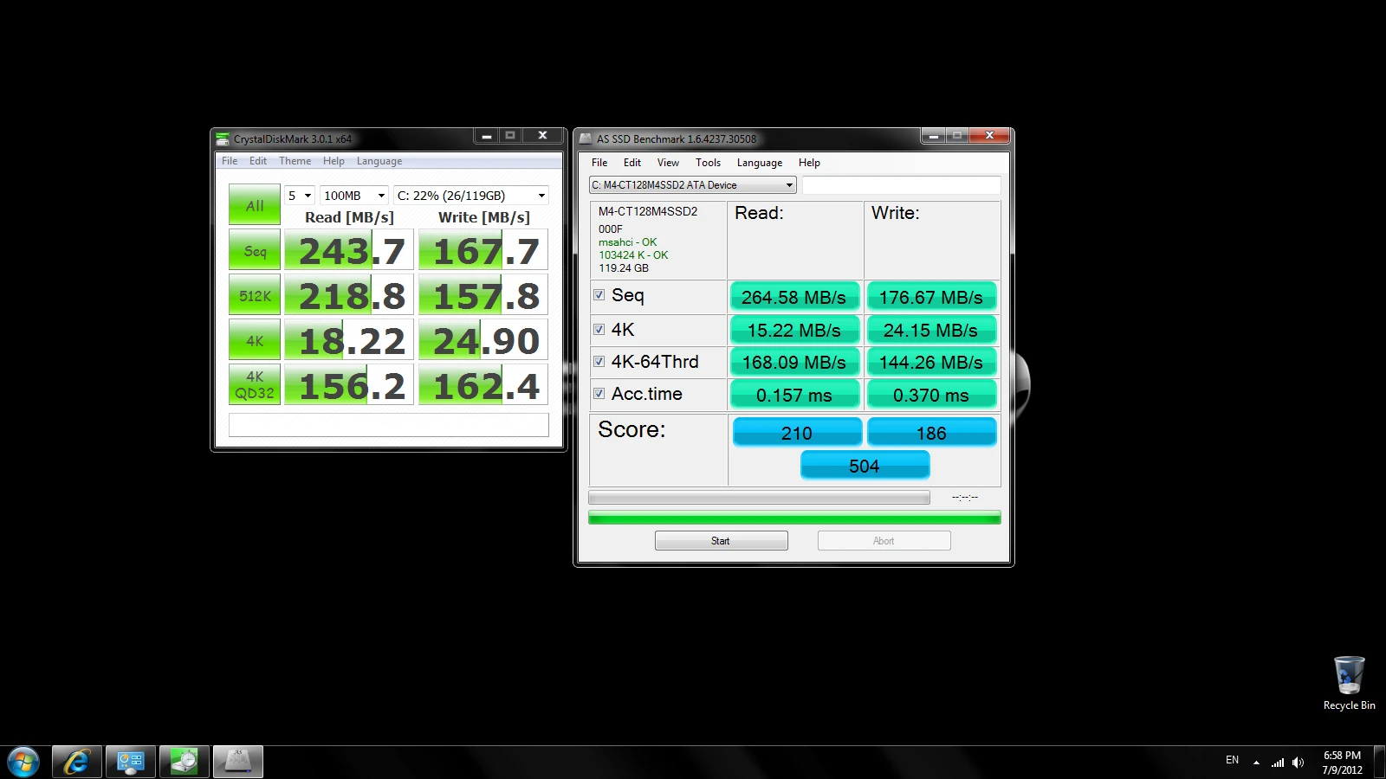Switch to AS SSD Benchmark taskbar button
This screenshot has height=779, width=1386.
238,762
